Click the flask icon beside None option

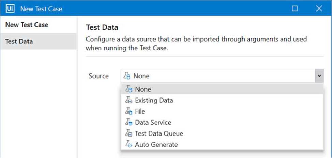pyautogui.click(x=129, y=89)
